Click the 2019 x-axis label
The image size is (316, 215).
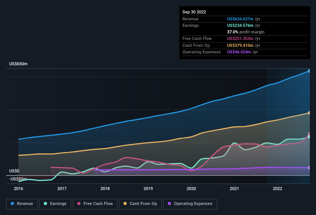(x=148, y=189)
